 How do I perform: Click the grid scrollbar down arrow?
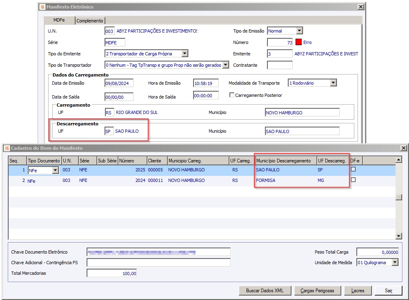pos(398,236)
